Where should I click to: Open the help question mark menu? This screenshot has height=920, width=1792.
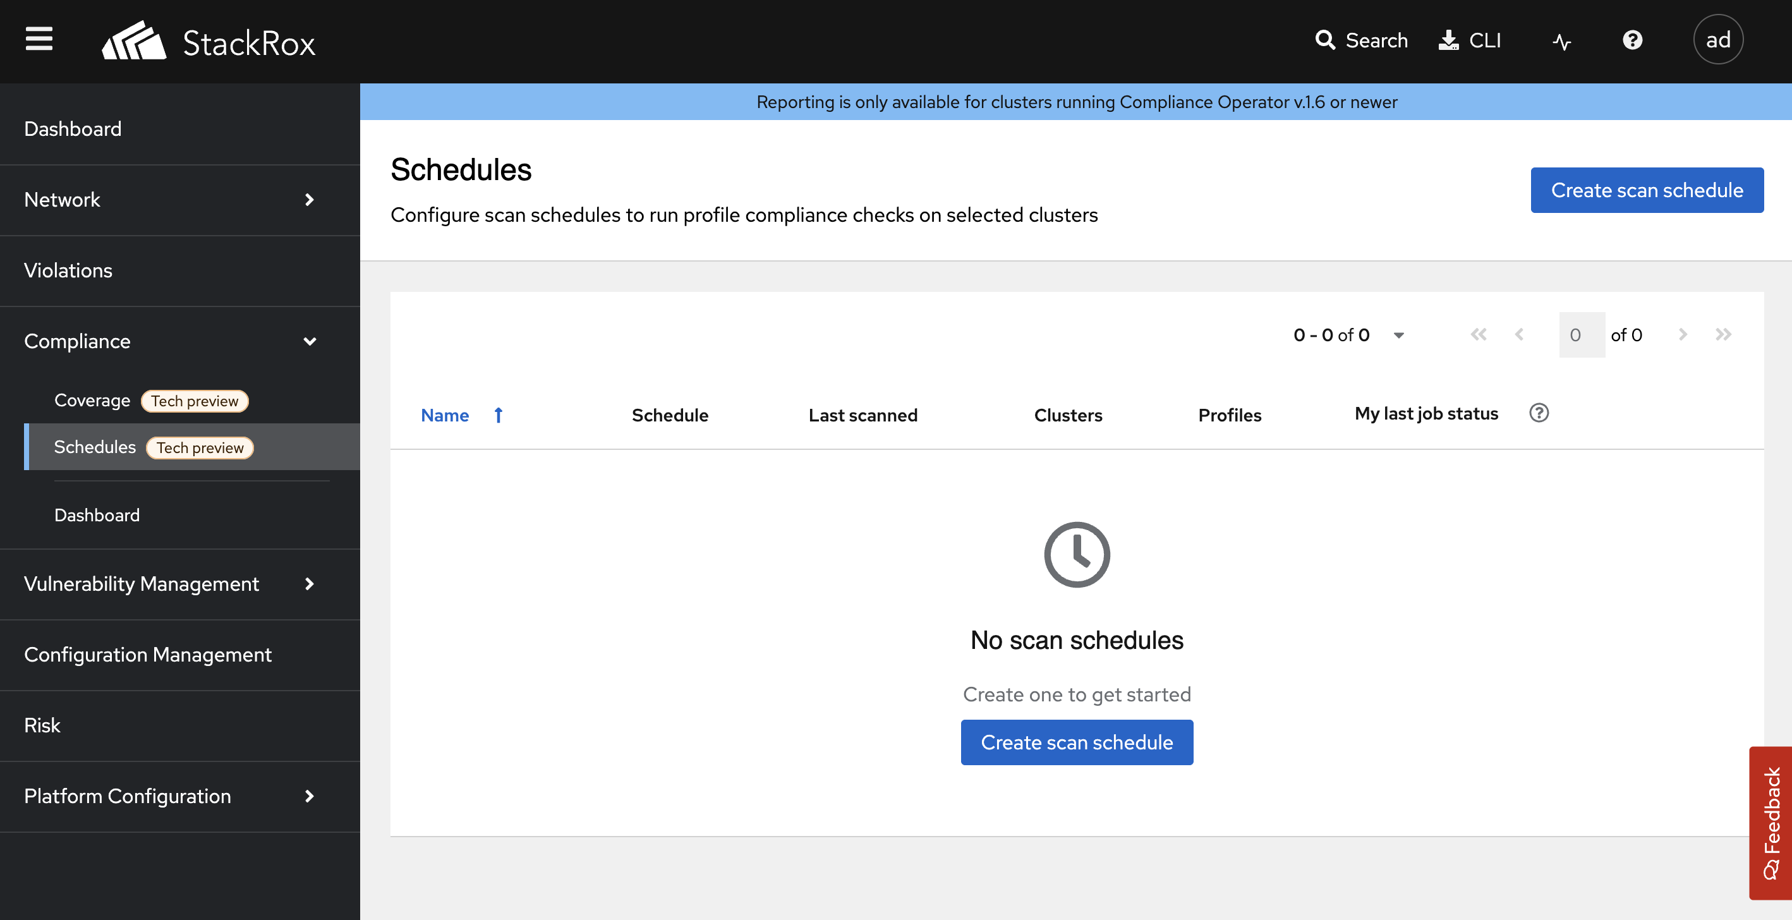pyautogui.click(x=1632, y=40)
